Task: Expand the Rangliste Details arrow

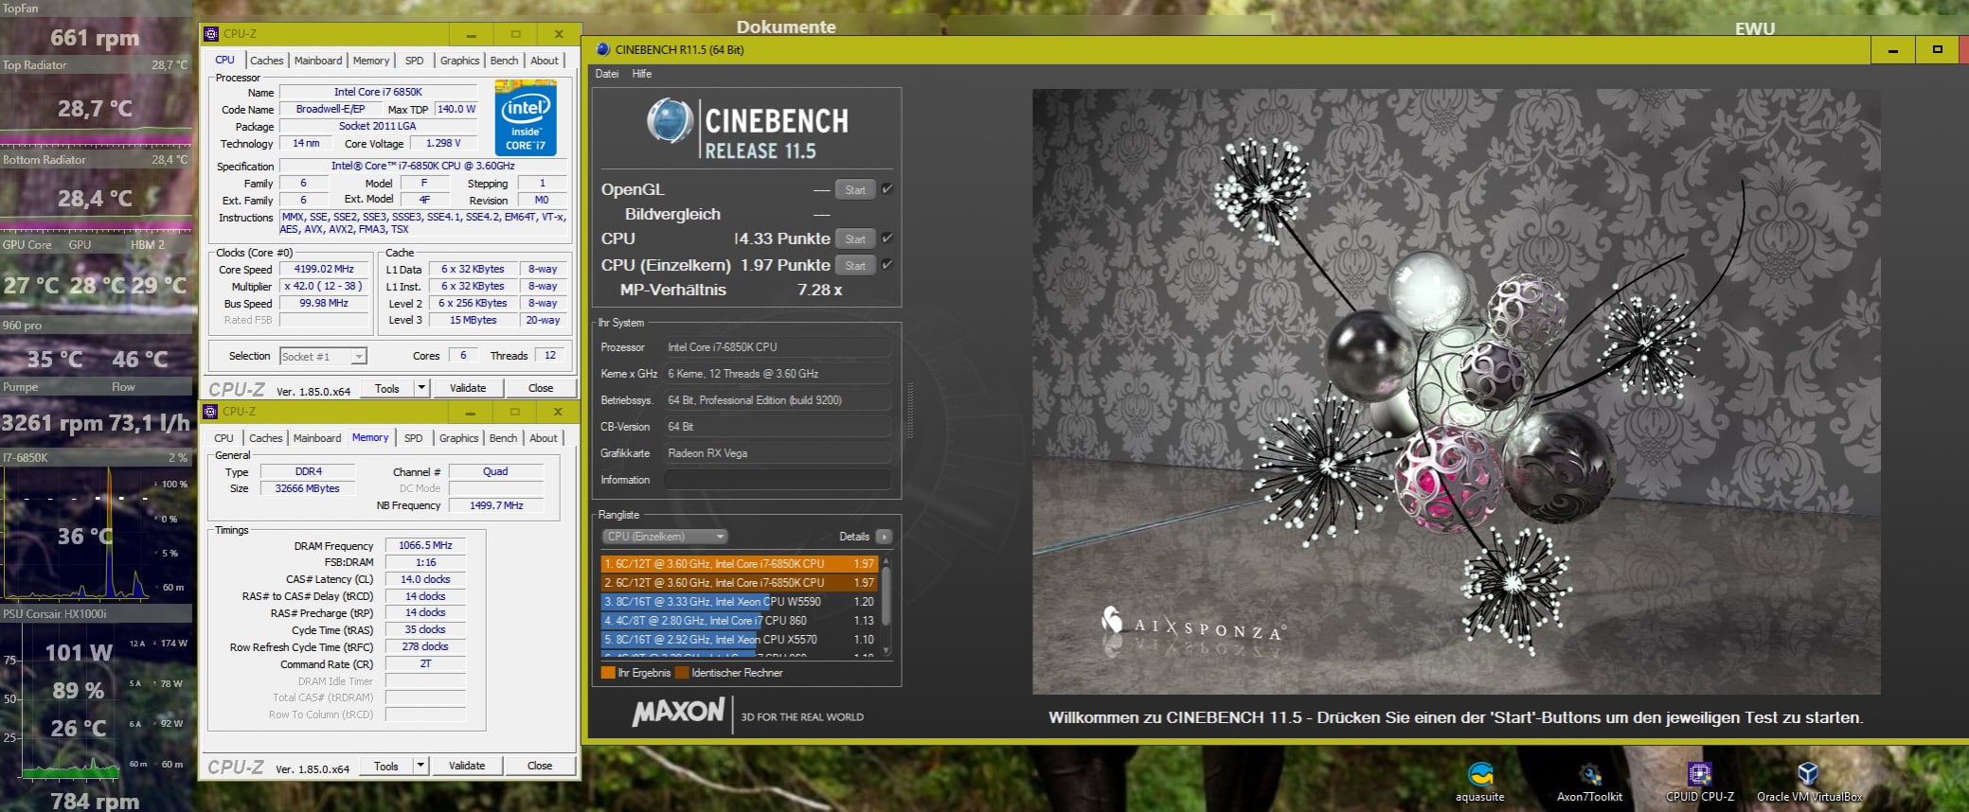Action: 884,537
